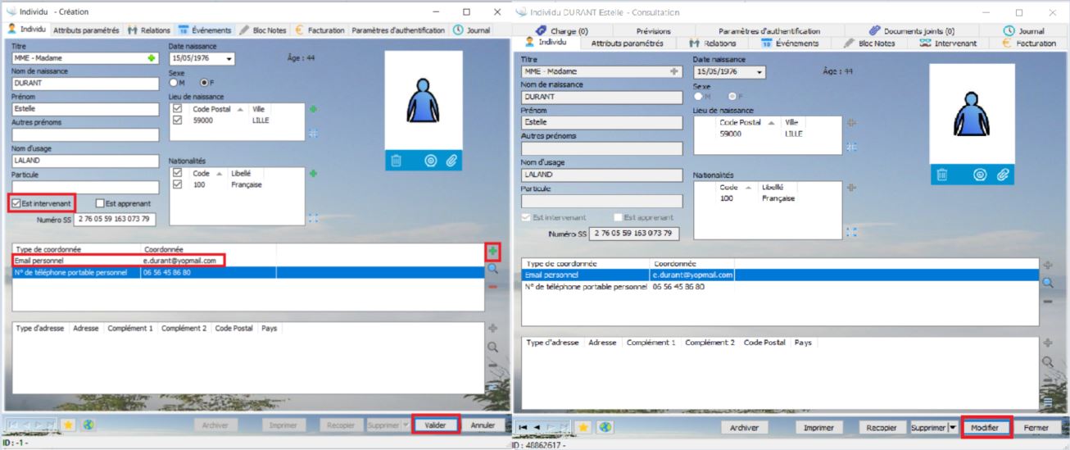
Task: Open Date naissance dropdown in Consultation window
Action: point(761,72)
